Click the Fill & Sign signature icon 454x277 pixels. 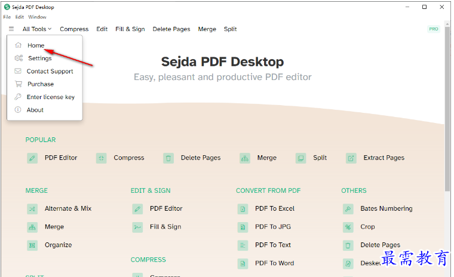click(137, 227)
